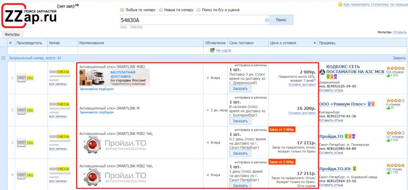
Task: Click the star rating of КОДБОКС seller
Action: 396,68
